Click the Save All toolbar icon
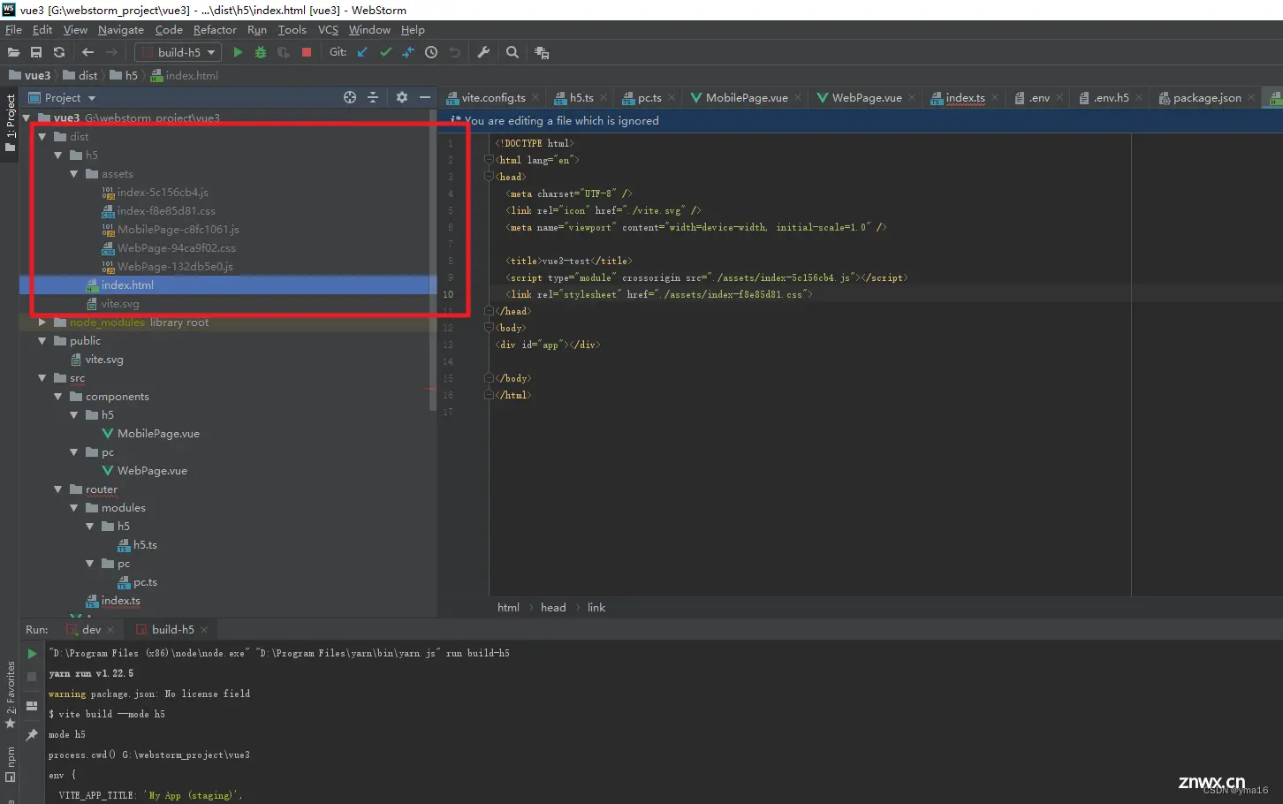 tap(36, 52)
